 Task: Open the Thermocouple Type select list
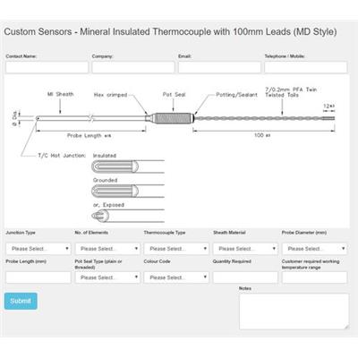[176, 249]
